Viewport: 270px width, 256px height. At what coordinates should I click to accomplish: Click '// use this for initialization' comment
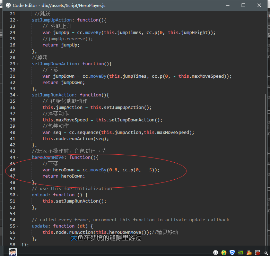(x=72, y=189)
